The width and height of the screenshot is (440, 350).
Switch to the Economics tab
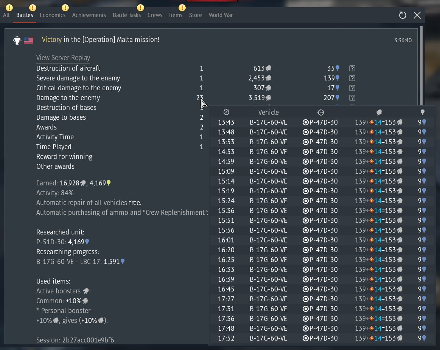[53, 15]
